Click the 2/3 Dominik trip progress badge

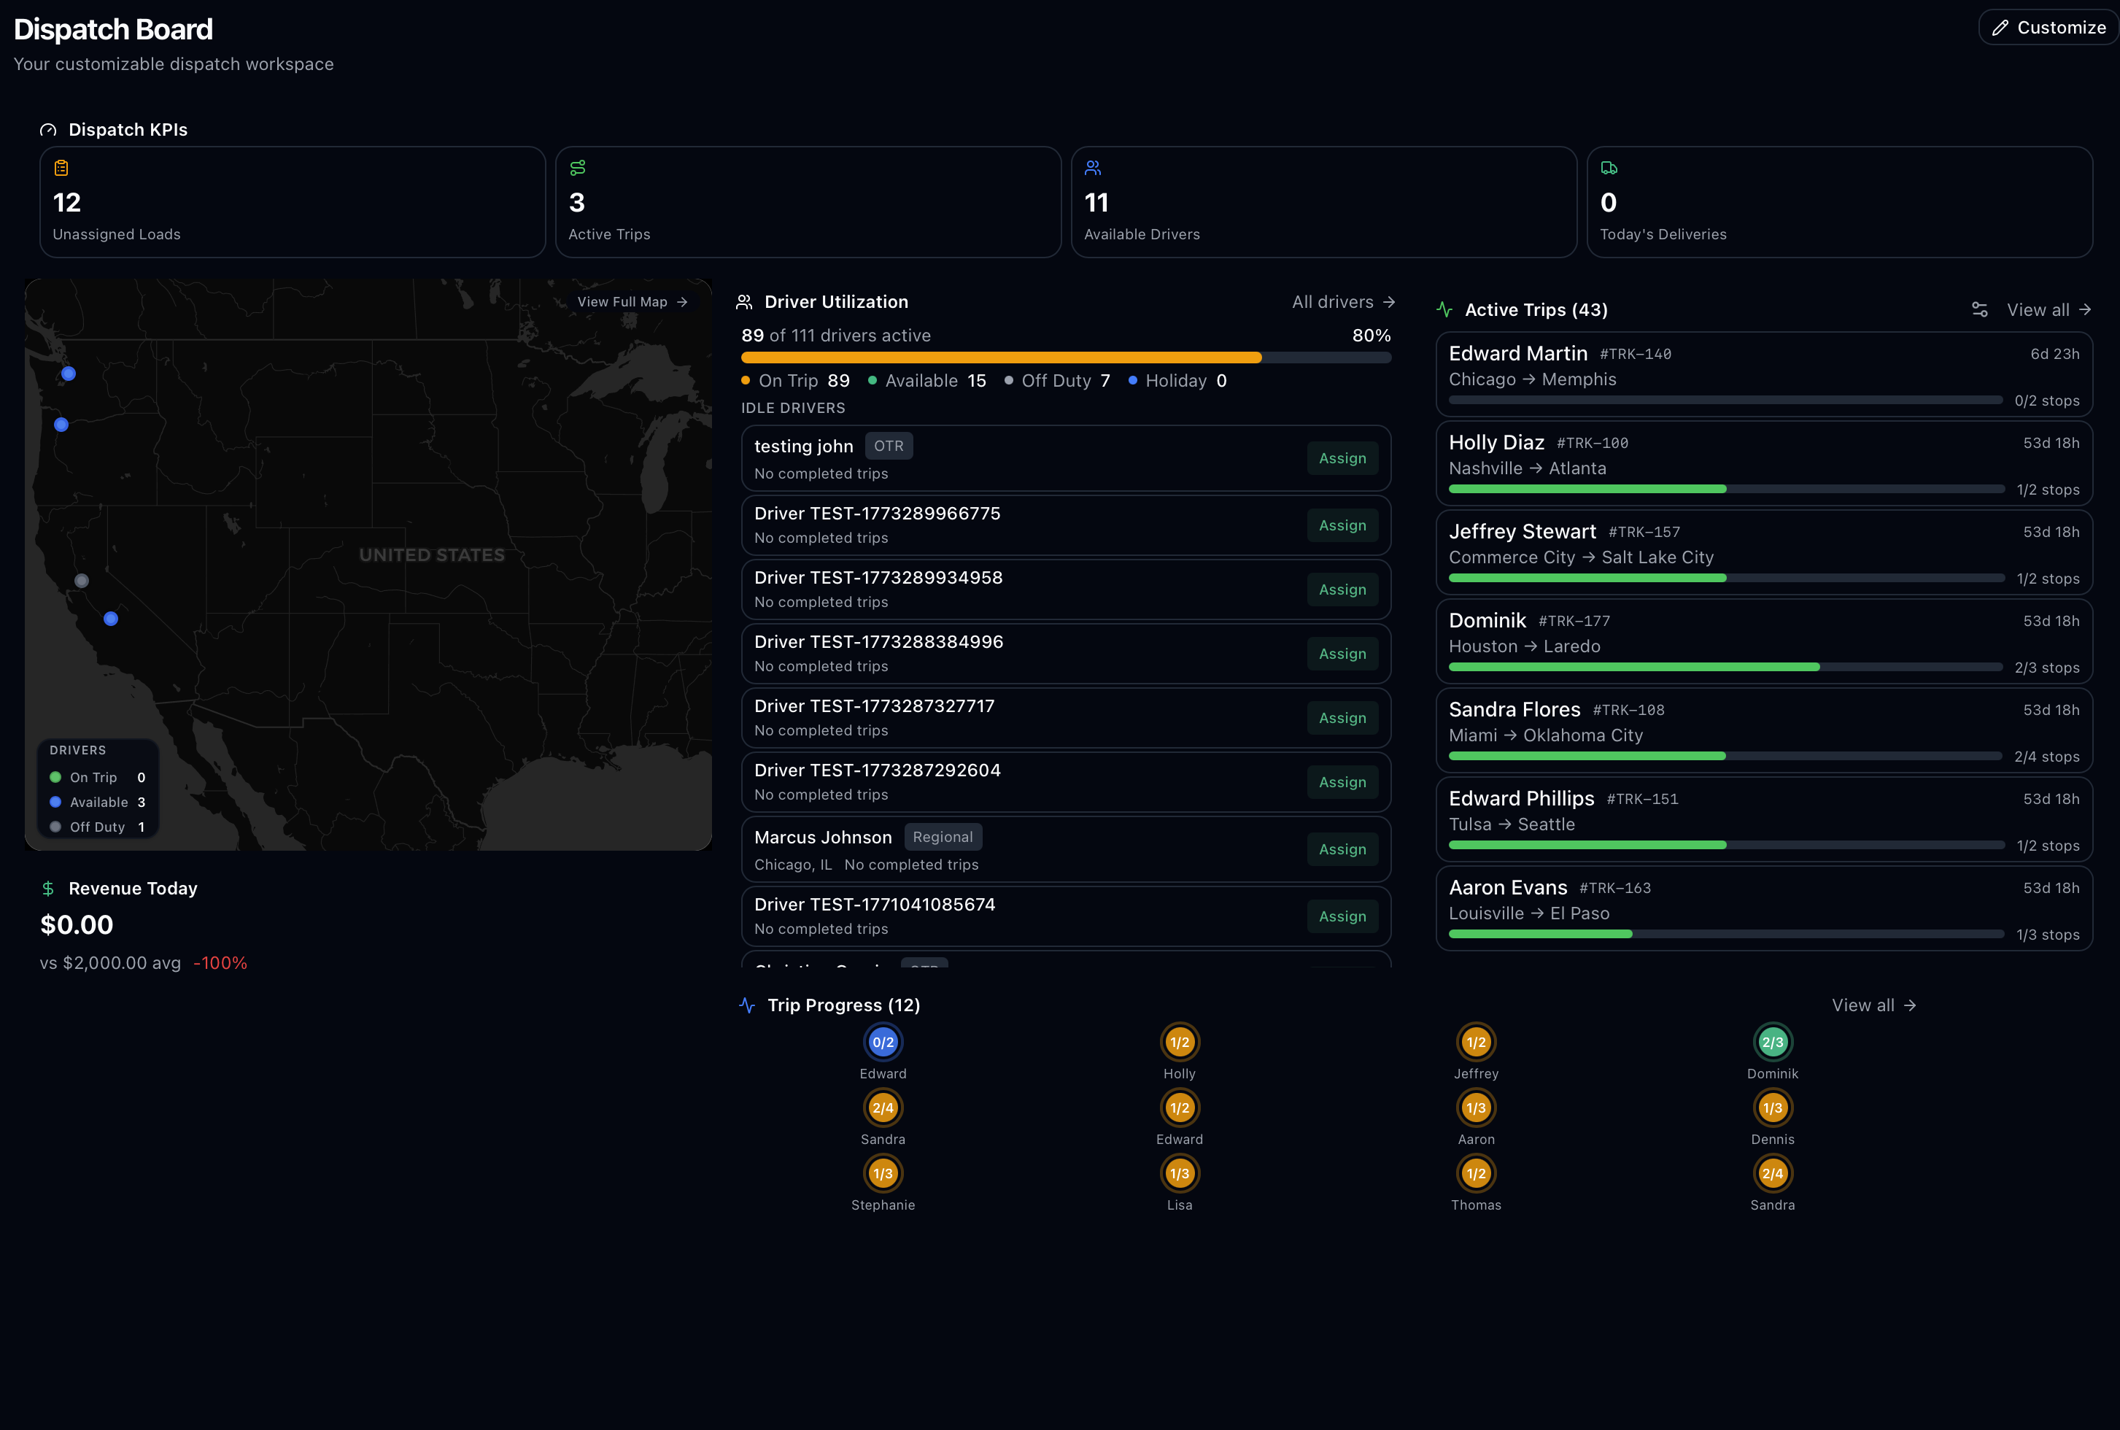1772,1043
